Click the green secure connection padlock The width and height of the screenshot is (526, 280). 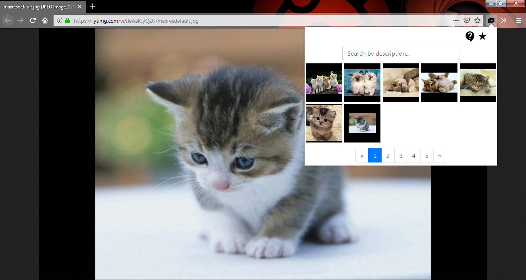point(67,20)
